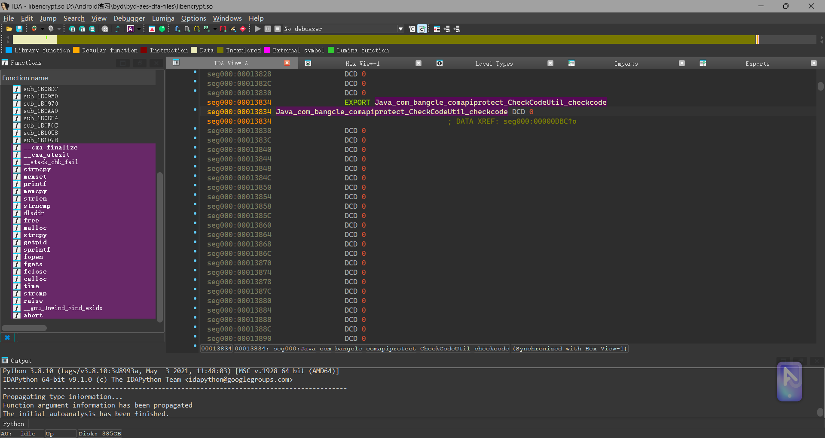The height and width of the screenshot is (438, 825).
Task: Click the Python interpreter selector button
Action: (x=14, y=424)
